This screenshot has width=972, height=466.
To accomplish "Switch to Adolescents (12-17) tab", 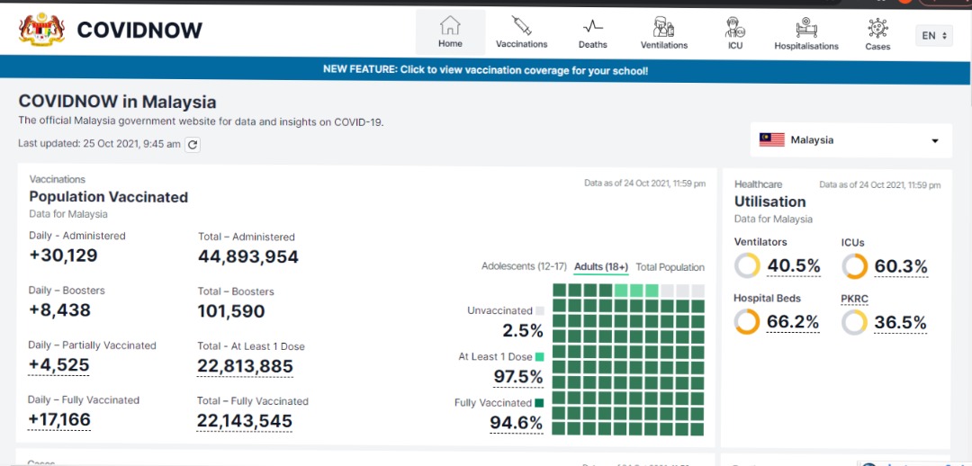I will (x=524, y=266).
